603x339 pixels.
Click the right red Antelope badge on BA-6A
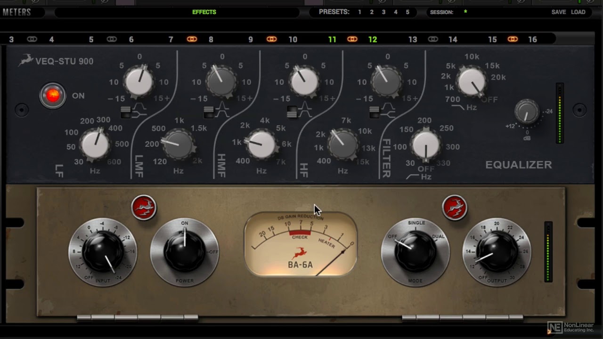tap(455, 208)
